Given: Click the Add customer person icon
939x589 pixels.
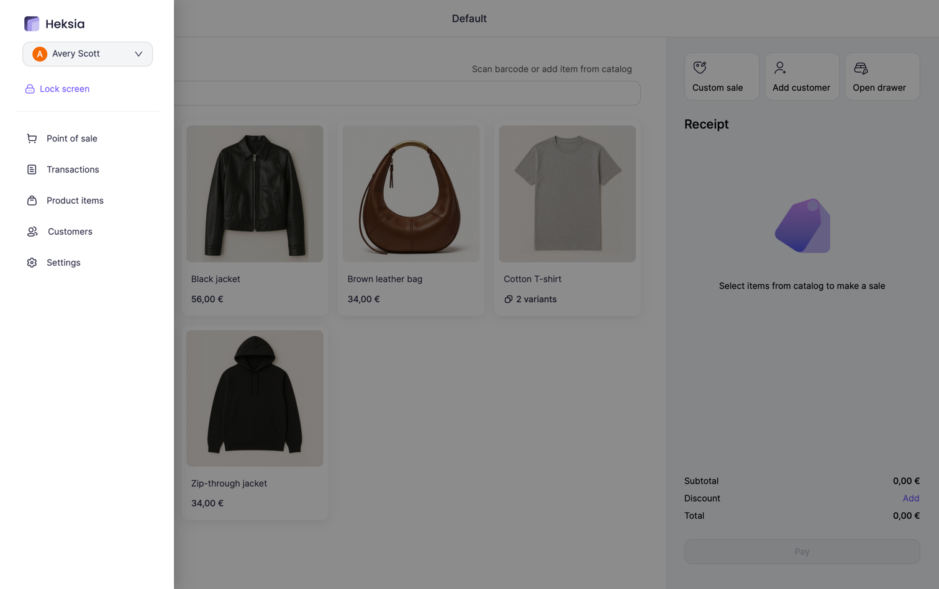Looking at the screenshot, I should coord(780,68).
